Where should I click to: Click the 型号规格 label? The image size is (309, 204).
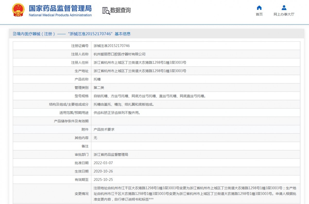[x=82, y=96]
